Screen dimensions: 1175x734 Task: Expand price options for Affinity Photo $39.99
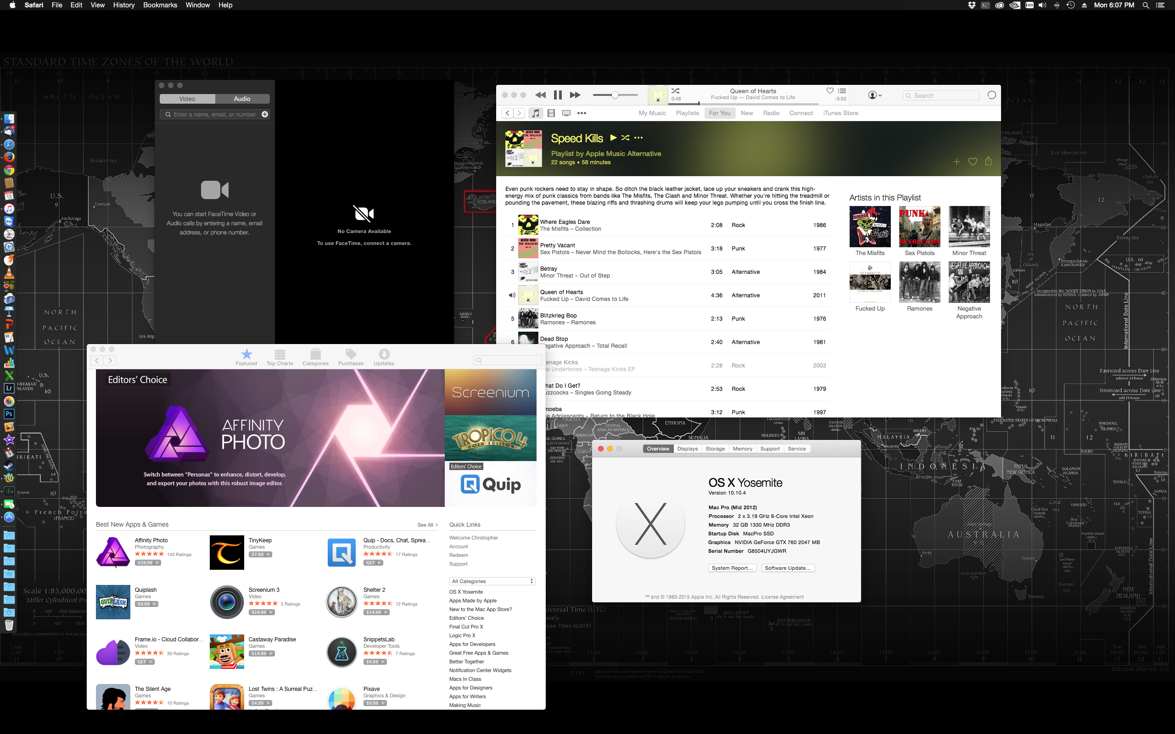pyautogui.click(x=158, y=562)
